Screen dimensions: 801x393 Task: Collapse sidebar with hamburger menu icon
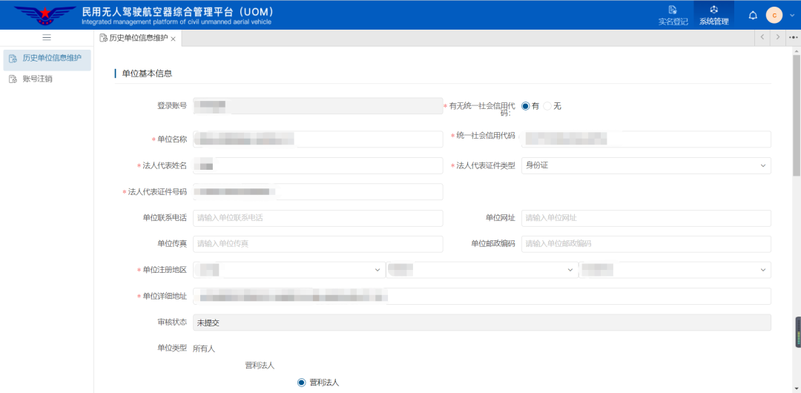(x=47, y=37)
